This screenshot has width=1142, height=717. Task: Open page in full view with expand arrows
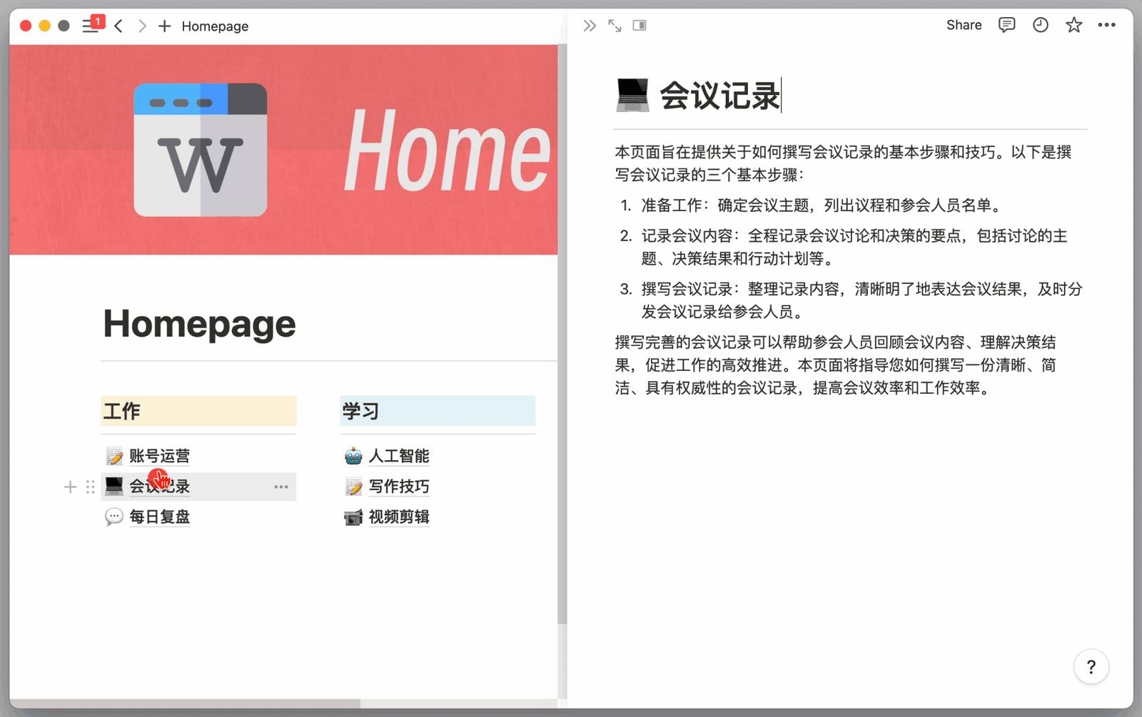[615, 26]
